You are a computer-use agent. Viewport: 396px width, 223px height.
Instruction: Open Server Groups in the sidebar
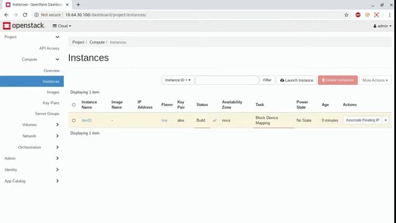[x=47, y=114]
